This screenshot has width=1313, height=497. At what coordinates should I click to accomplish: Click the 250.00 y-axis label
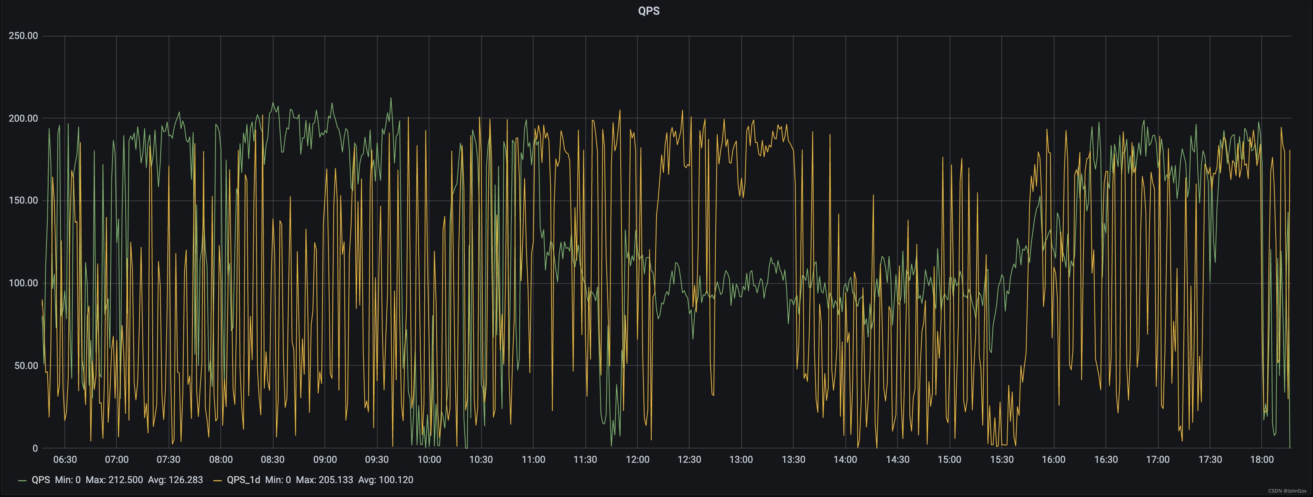[23, 36]
